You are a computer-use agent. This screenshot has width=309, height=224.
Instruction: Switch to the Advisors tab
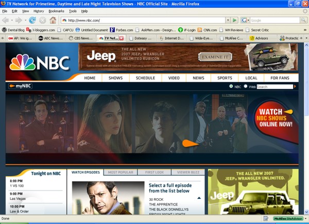click(262, 38)
